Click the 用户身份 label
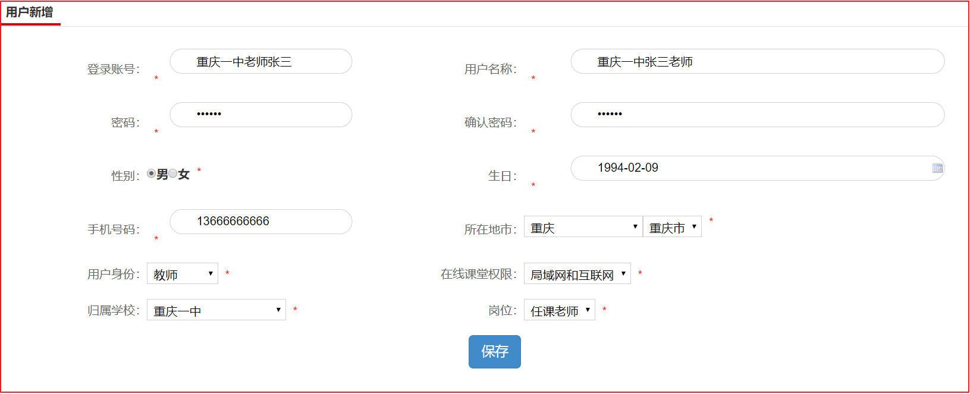Screen dimensions: 970x394 point(114,274)
